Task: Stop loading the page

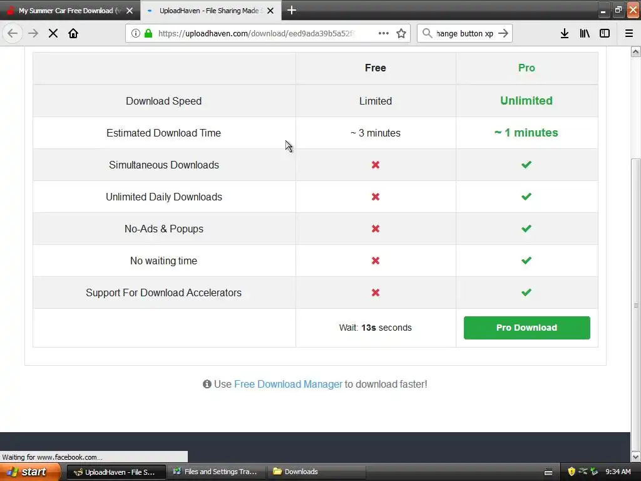Action: tap(53, 33)
